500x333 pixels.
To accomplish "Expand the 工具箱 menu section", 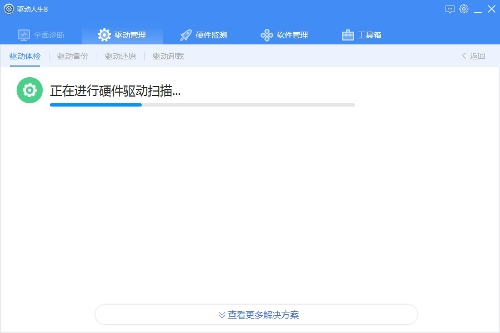I will tap(361, 34).
